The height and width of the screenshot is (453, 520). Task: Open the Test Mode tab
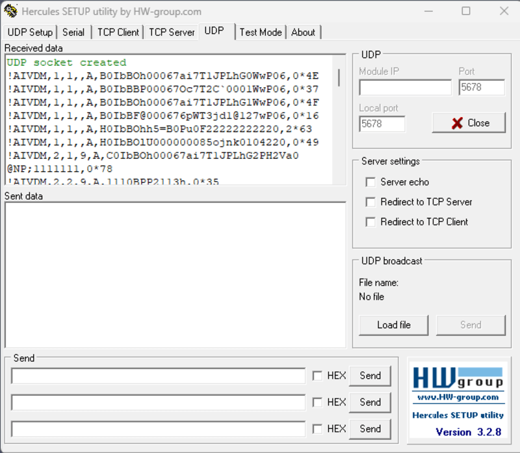[x=261, y=32]
